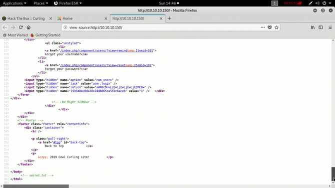Image resolution: width=335 pixels, height=188 pixels.
Task: Click the com_users value text
Action: point(104,80)
